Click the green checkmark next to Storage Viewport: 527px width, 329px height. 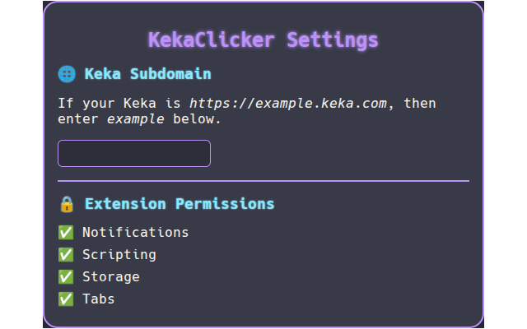click(66, 277)
